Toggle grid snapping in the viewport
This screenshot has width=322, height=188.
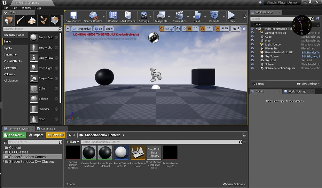189,29
